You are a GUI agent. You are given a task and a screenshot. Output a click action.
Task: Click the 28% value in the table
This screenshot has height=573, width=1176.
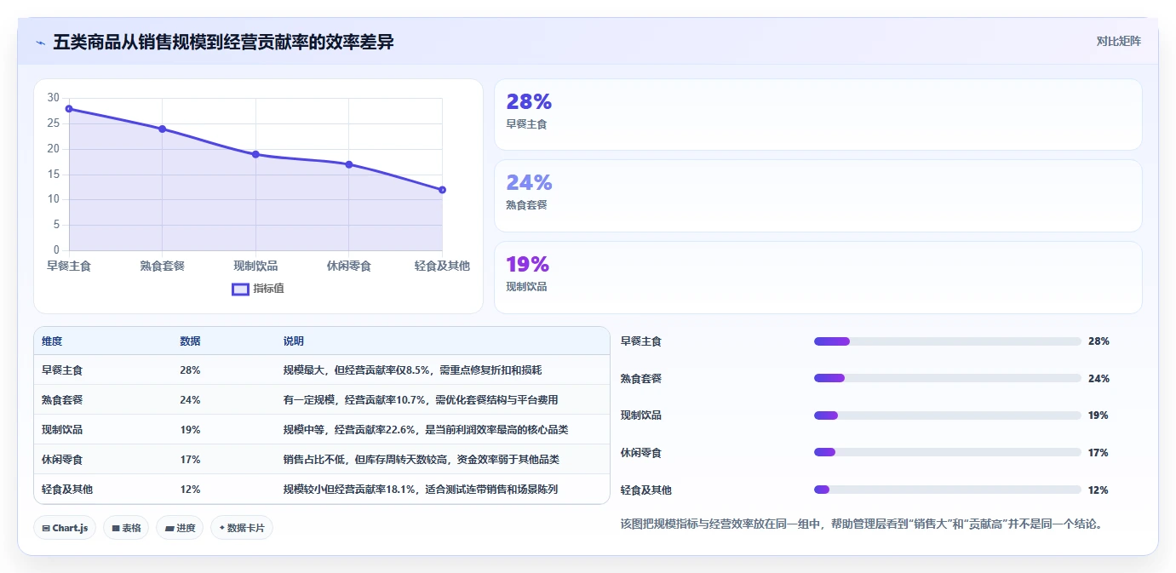click(x=190, y=370)
